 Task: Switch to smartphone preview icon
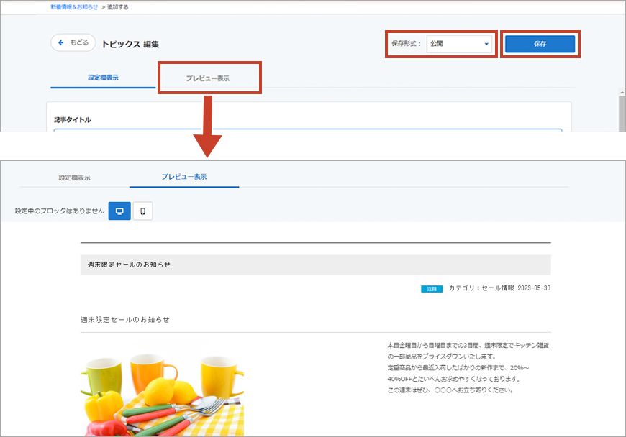142,211
